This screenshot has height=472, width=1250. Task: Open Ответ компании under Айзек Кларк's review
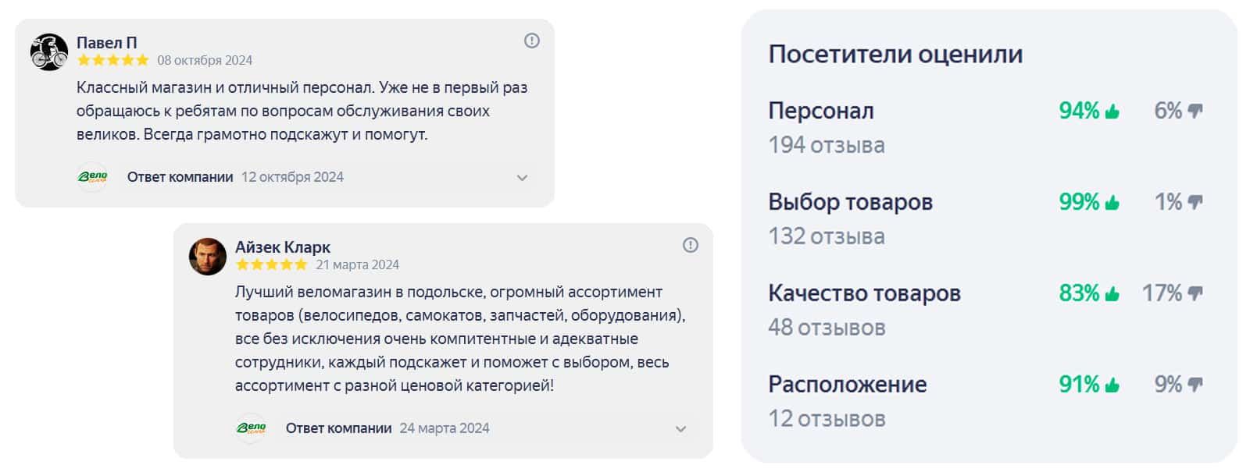point(339,428)
